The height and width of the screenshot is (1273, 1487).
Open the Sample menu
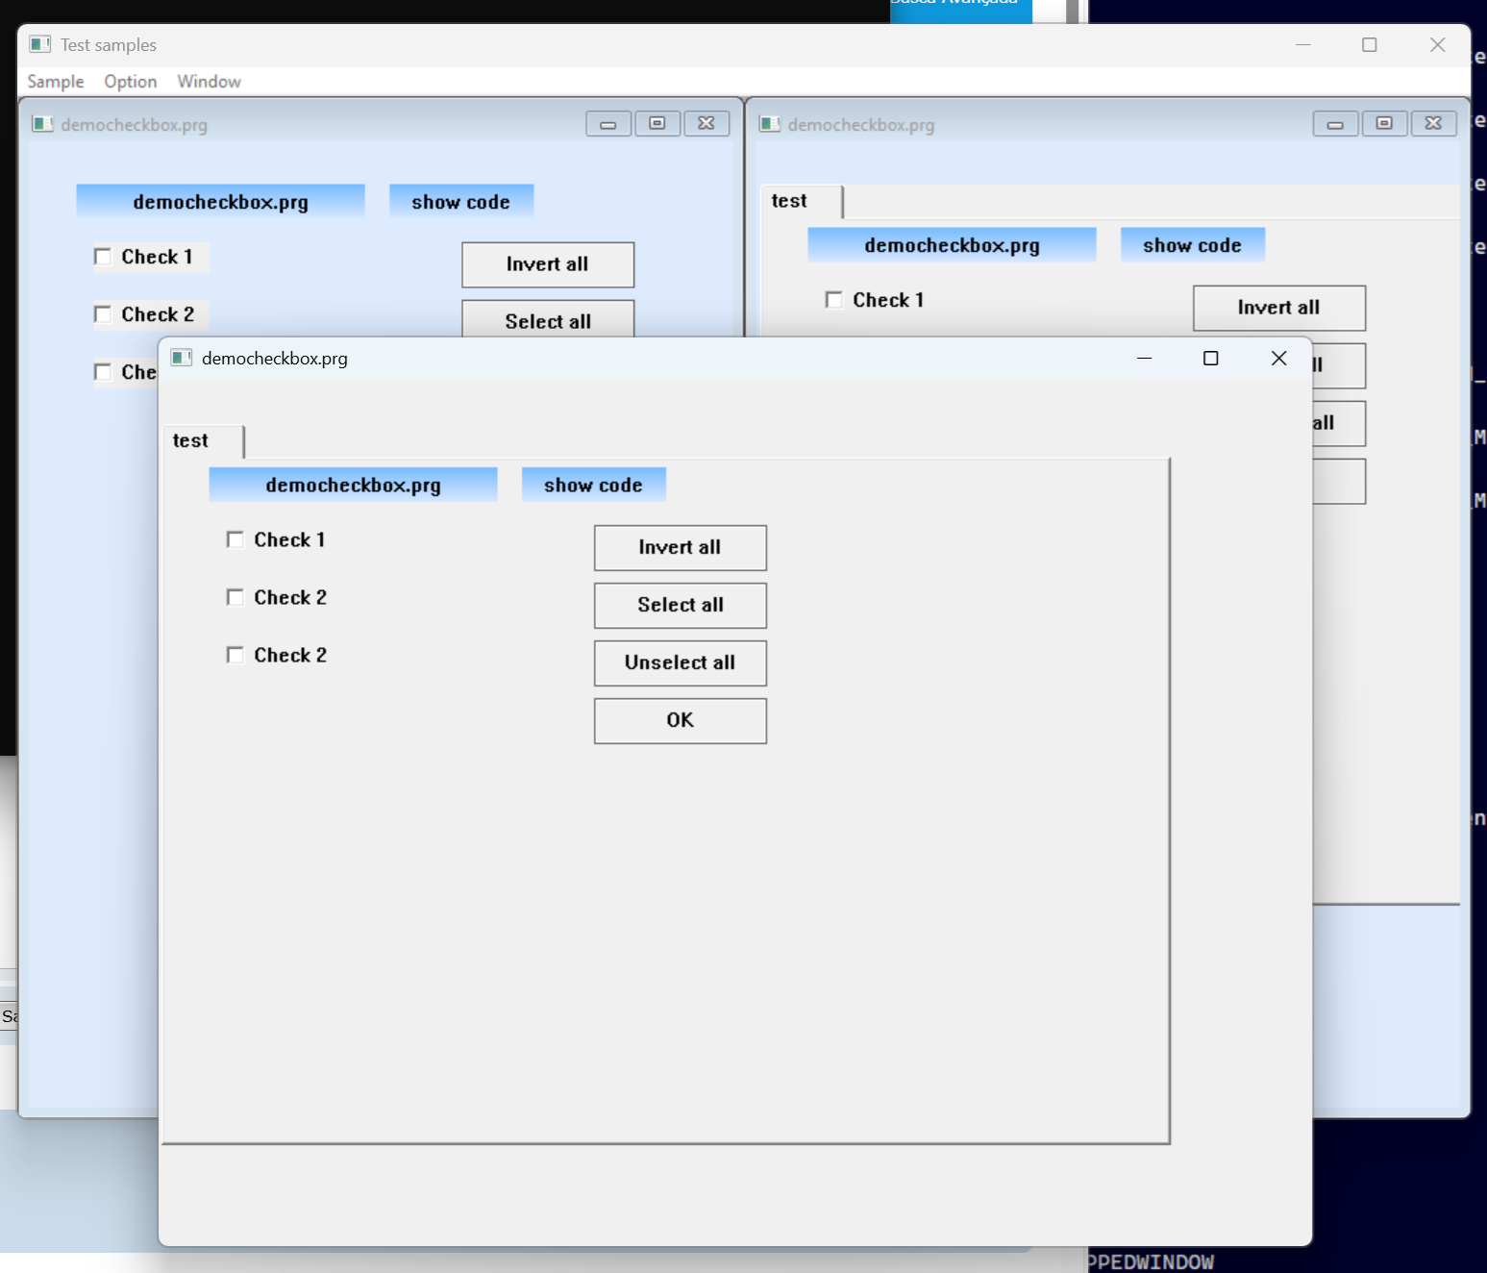pyautogui.click(x=56, y=82)
